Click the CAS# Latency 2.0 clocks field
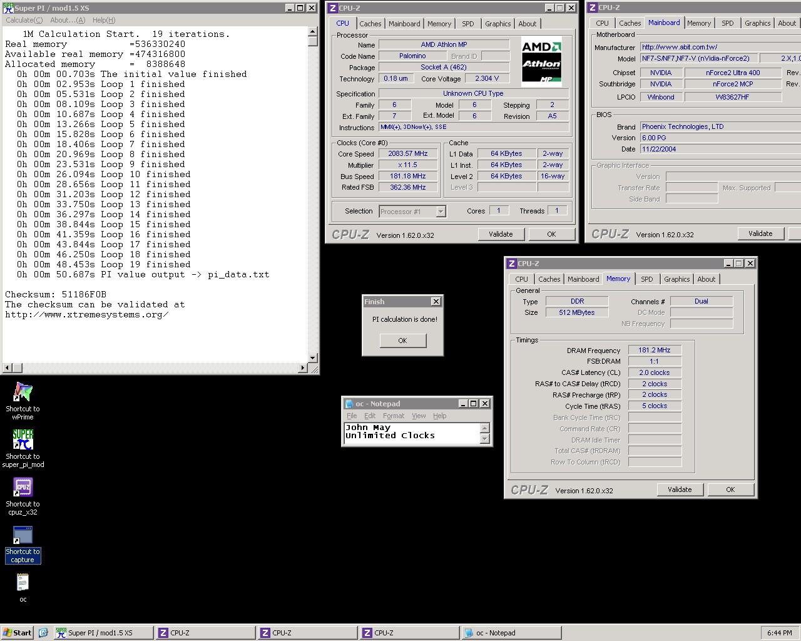The image size is (801, 641). [x=655, y=373]
